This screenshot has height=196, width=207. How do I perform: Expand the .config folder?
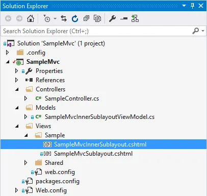[x=7, y=53]
